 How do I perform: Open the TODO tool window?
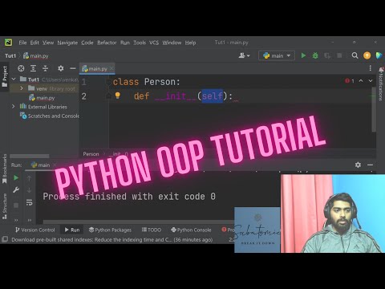click(x=152, y=230)
